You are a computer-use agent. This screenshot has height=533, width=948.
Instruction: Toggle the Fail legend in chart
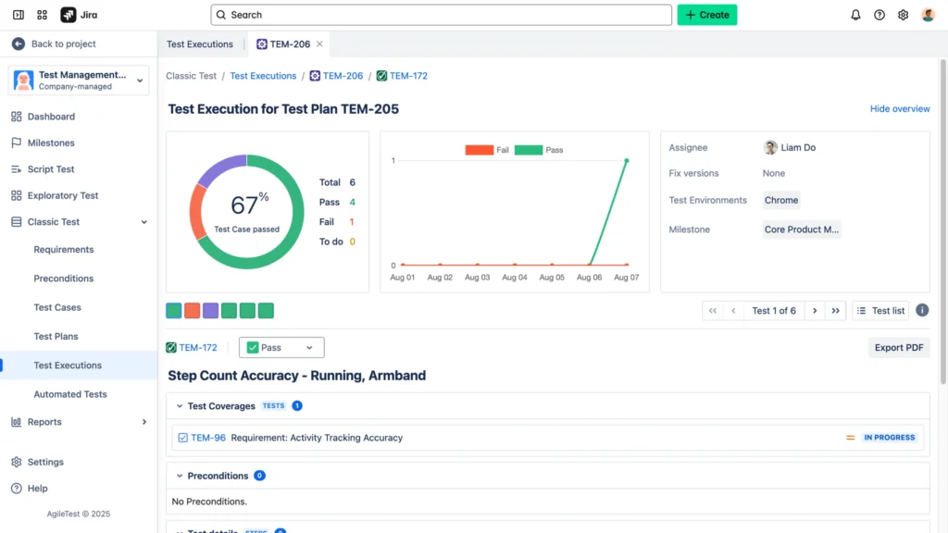click(x=487, y=150)
